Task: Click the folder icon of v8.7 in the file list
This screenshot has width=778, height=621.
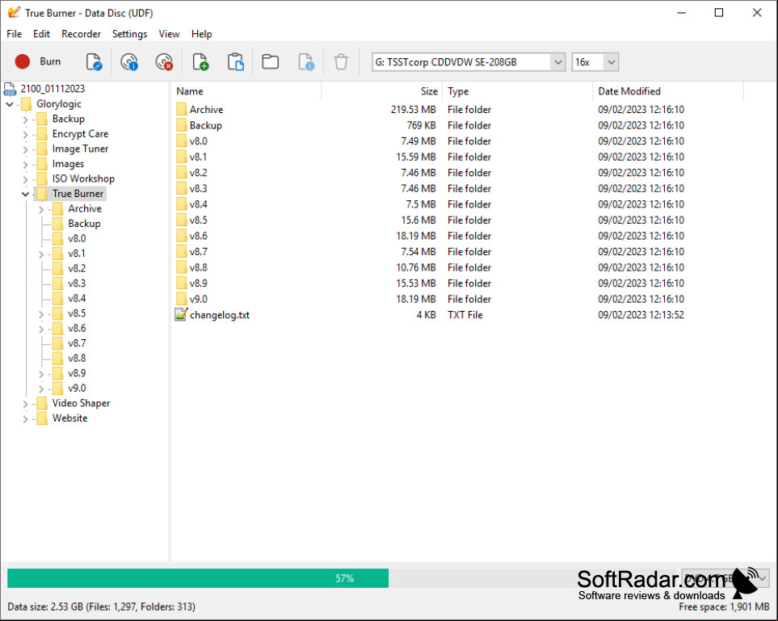Action: click(182, 251)
